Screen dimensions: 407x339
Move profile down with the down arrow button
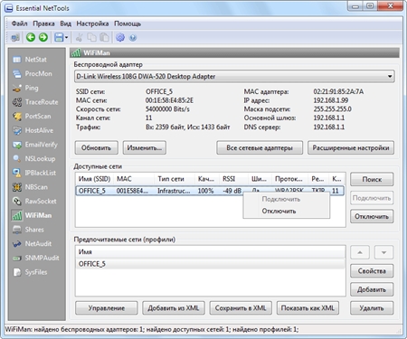point(383,252)
